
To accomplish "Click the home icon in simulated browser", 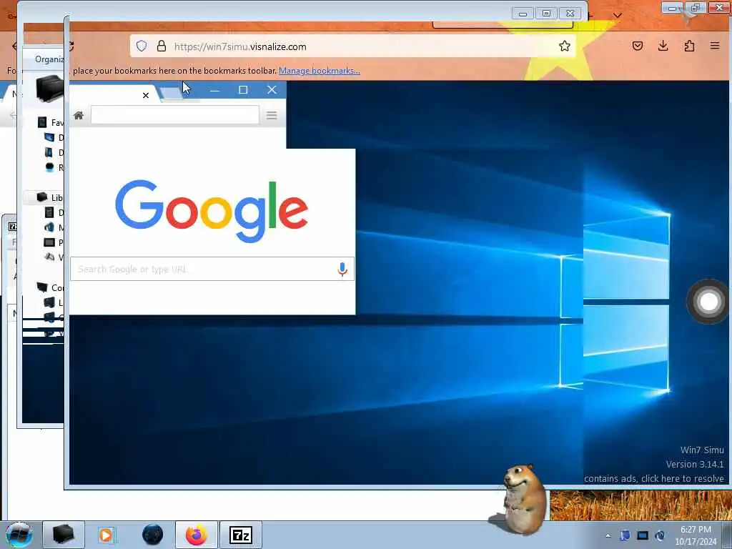I will [79, 115].
